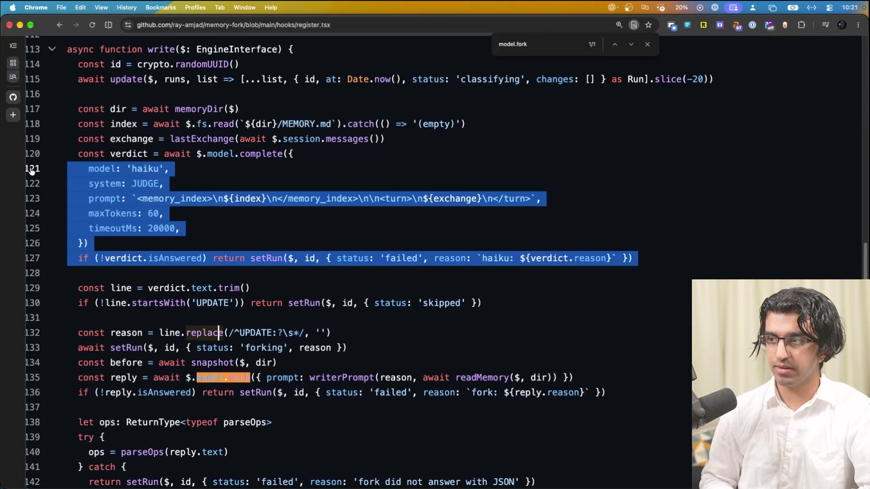Open the Chrome profile avatar
Viewport: 870px width, 489px height.
click(x=842, y=25)
